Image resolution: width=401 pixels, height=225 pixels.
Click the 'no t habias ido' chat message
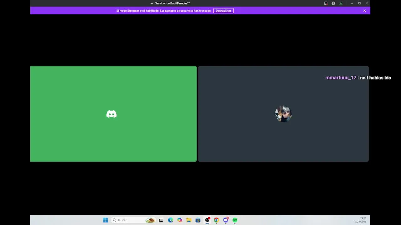tap(375, 78)
